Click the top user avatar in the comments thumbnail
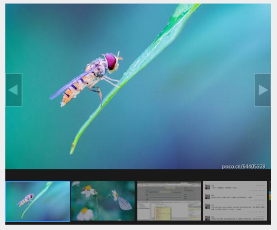277x230 pixels. pos(207,187)
